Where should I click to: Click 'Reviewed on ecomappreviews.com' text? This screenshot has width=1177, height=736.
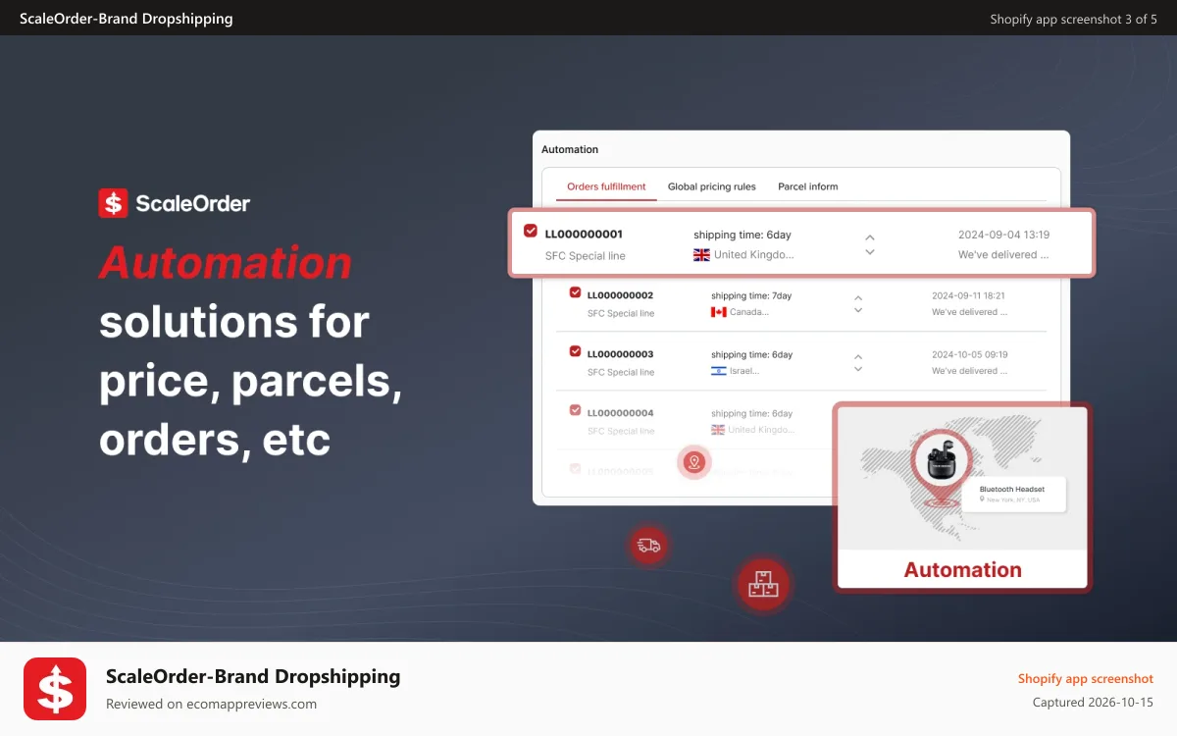[x=211, y=704]
